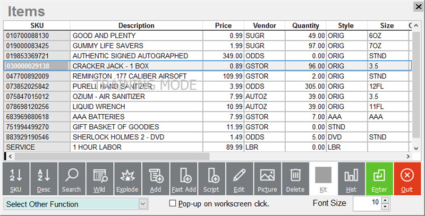Click price 109.99 cell

point(223,76)
